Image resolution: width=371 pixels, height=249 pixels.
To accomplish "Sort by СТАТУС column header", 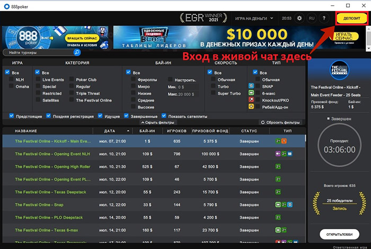I will pyautogui.click(x=249, y=131).
